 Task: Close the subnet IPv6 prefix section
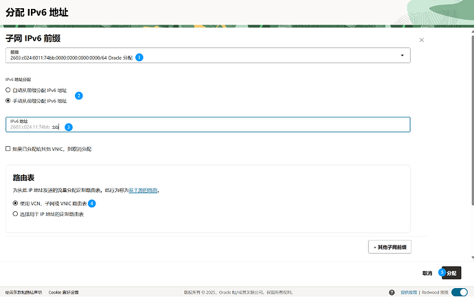point(421,40)
